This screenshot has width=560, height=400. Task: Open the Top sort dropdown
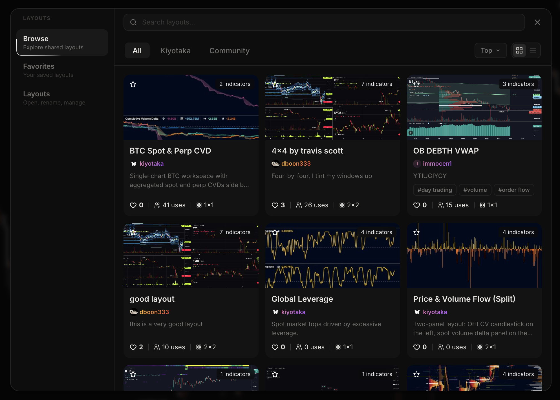tap(491, 50)
